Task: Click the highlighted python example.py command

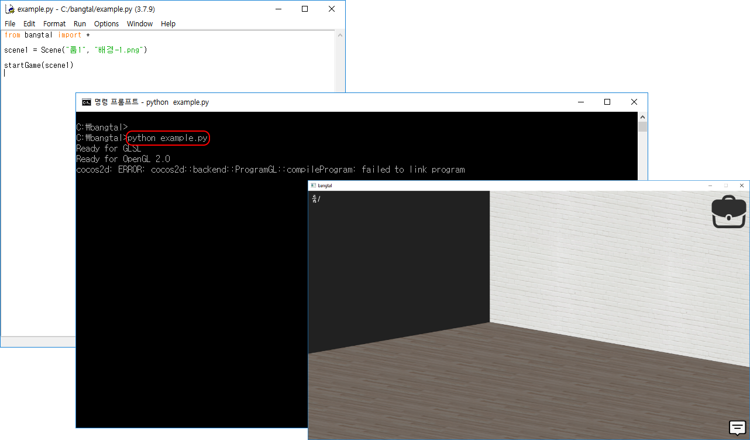Action: (x=167, y=138)
